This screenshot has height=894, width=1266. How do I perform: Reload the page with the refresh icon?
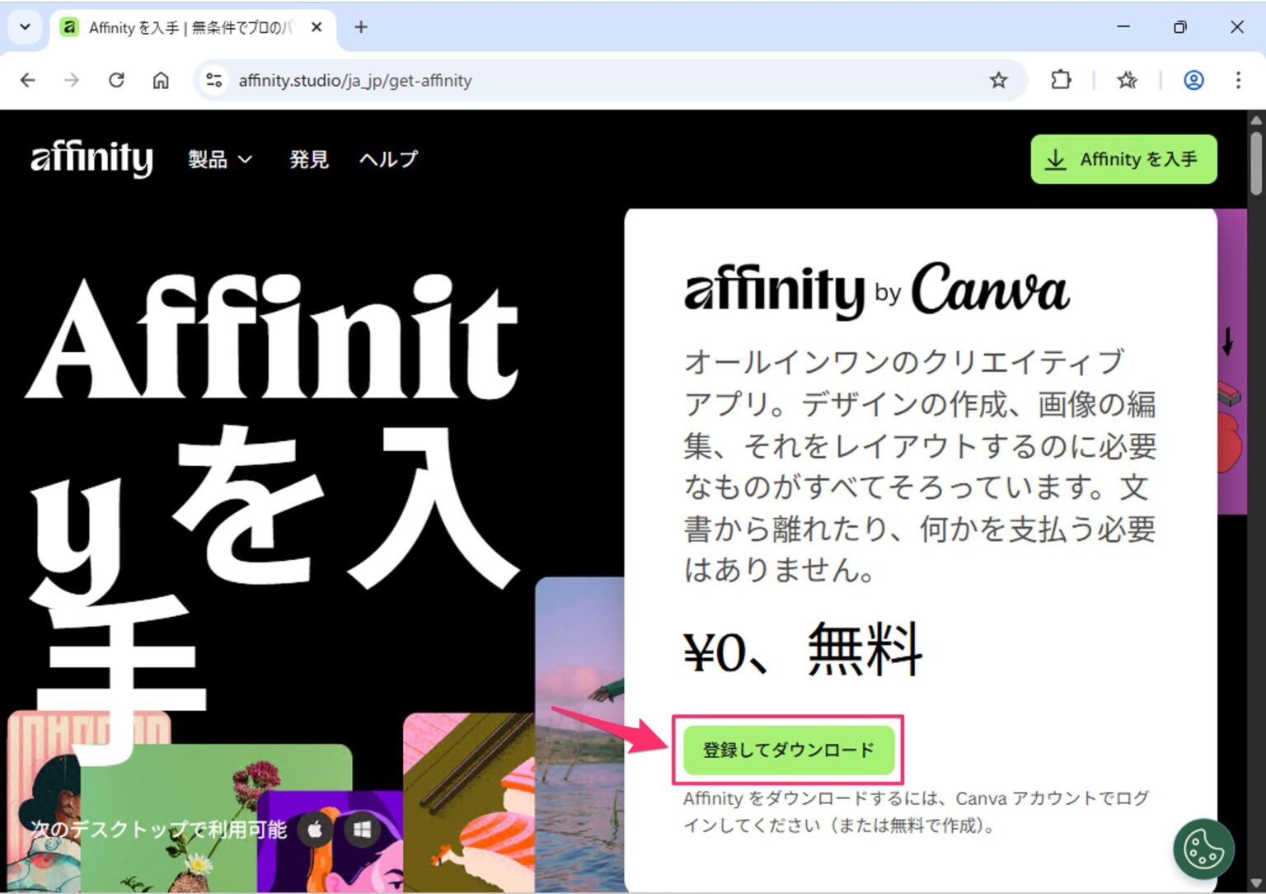pos(117,80)
